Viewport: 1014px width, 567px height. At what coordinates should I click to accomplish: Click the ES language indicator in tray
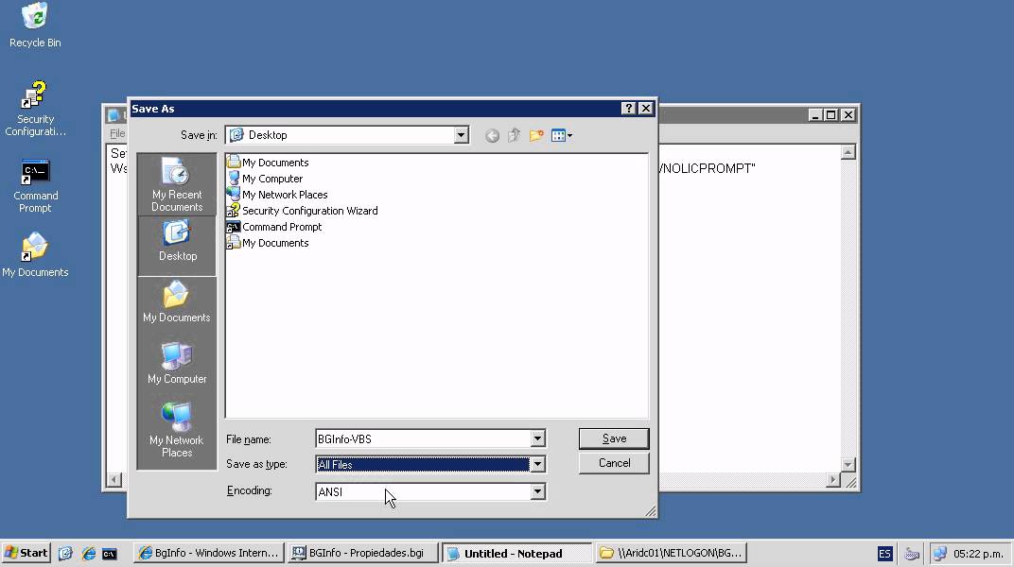pos(884,554)
